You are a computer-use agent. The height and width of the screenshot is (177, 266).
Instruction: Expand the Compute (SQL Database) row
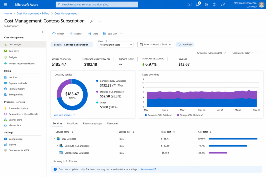point(57,146)
